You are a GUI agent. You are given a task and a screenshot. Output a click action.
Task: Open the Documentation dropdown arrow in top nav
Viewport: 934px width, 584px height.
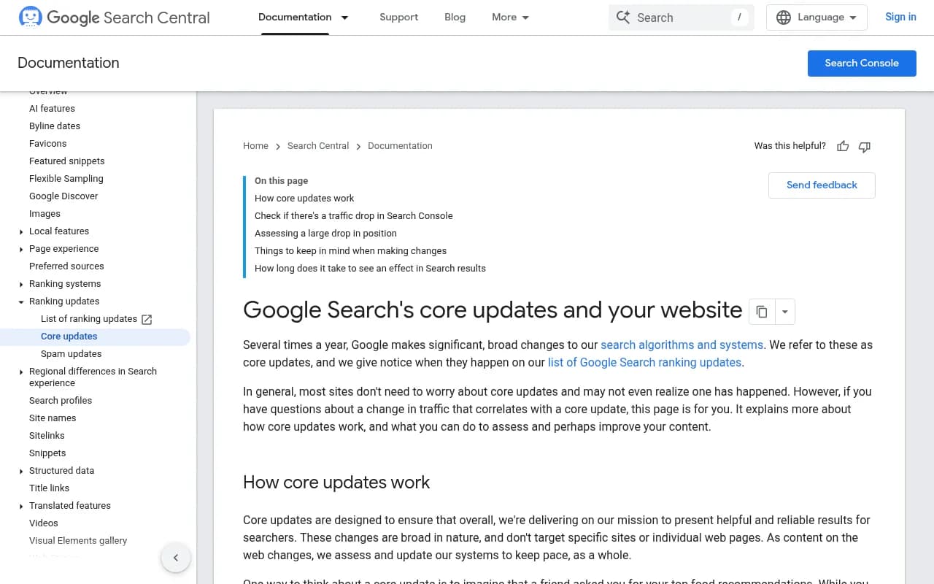point(345,18)
